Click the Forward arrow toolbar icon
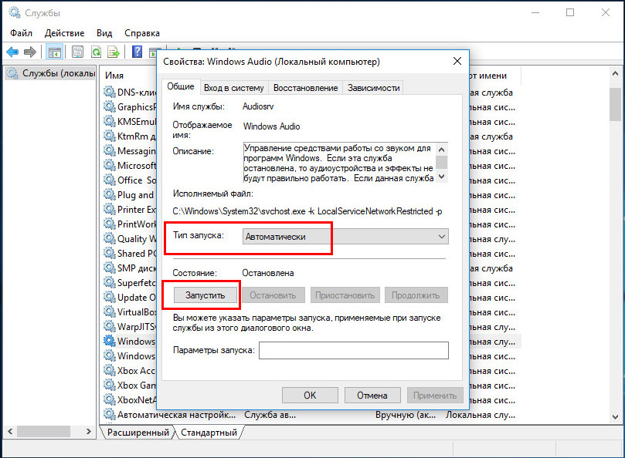 click(30, 52)
